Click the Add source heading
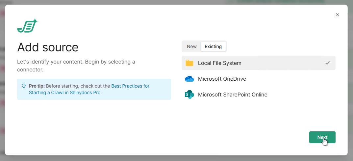Viewport: 353px width, 161px height. (x=48, y=47)
